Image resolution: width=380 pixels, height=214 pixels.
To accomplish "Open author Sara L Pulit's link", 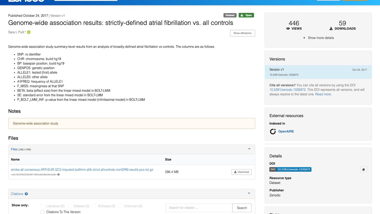I will pos(16,32).
